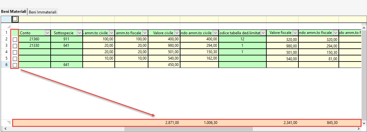This screenshot has width=367, height=132.
Task: Select row header number 2
Action: click(x=6, y=39)
